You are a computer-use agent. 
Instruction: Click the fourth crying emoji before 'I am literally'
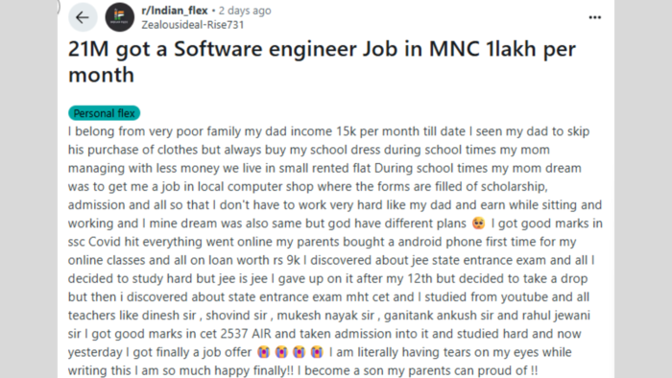[316, 352]
